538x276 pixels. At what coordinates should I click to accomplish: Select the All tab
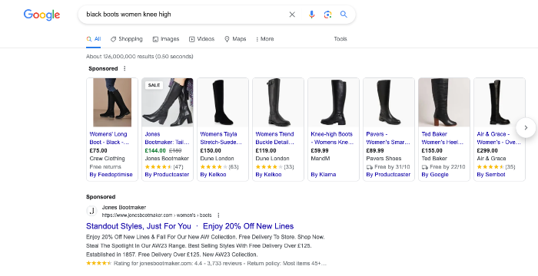(94, 39)
